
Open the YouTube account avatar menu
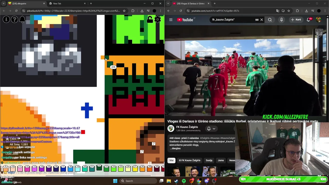(x=318, y=20)
